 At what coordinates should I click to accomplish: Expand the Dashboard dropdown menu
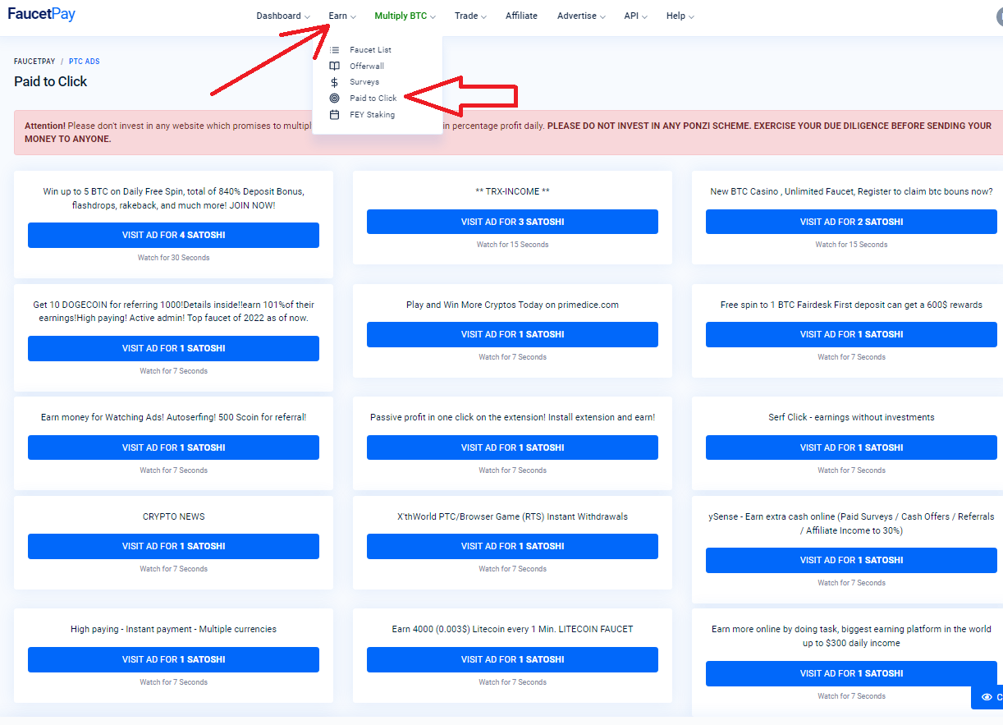click(283, 16)
